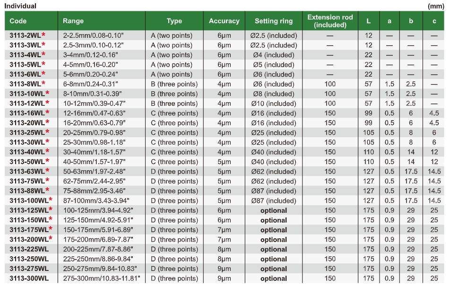Select the optional setting ring for 3113-225WL
Image resolution: width=450 pixels, height=287 pixels.
tap(274, 249)
